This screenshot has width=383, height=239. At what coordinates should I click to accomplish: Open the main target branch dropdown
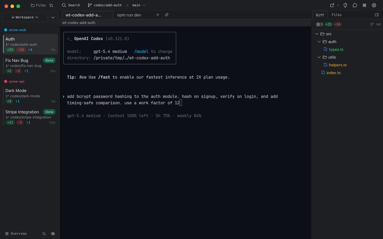pyautogui.click(x=139, y=5)
